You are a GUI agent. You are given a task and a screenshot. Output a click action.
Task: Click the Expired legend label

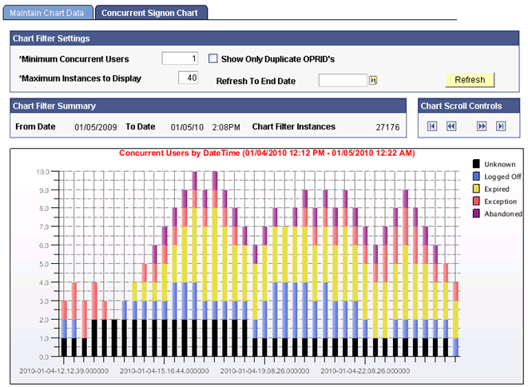tap(497, 190)
